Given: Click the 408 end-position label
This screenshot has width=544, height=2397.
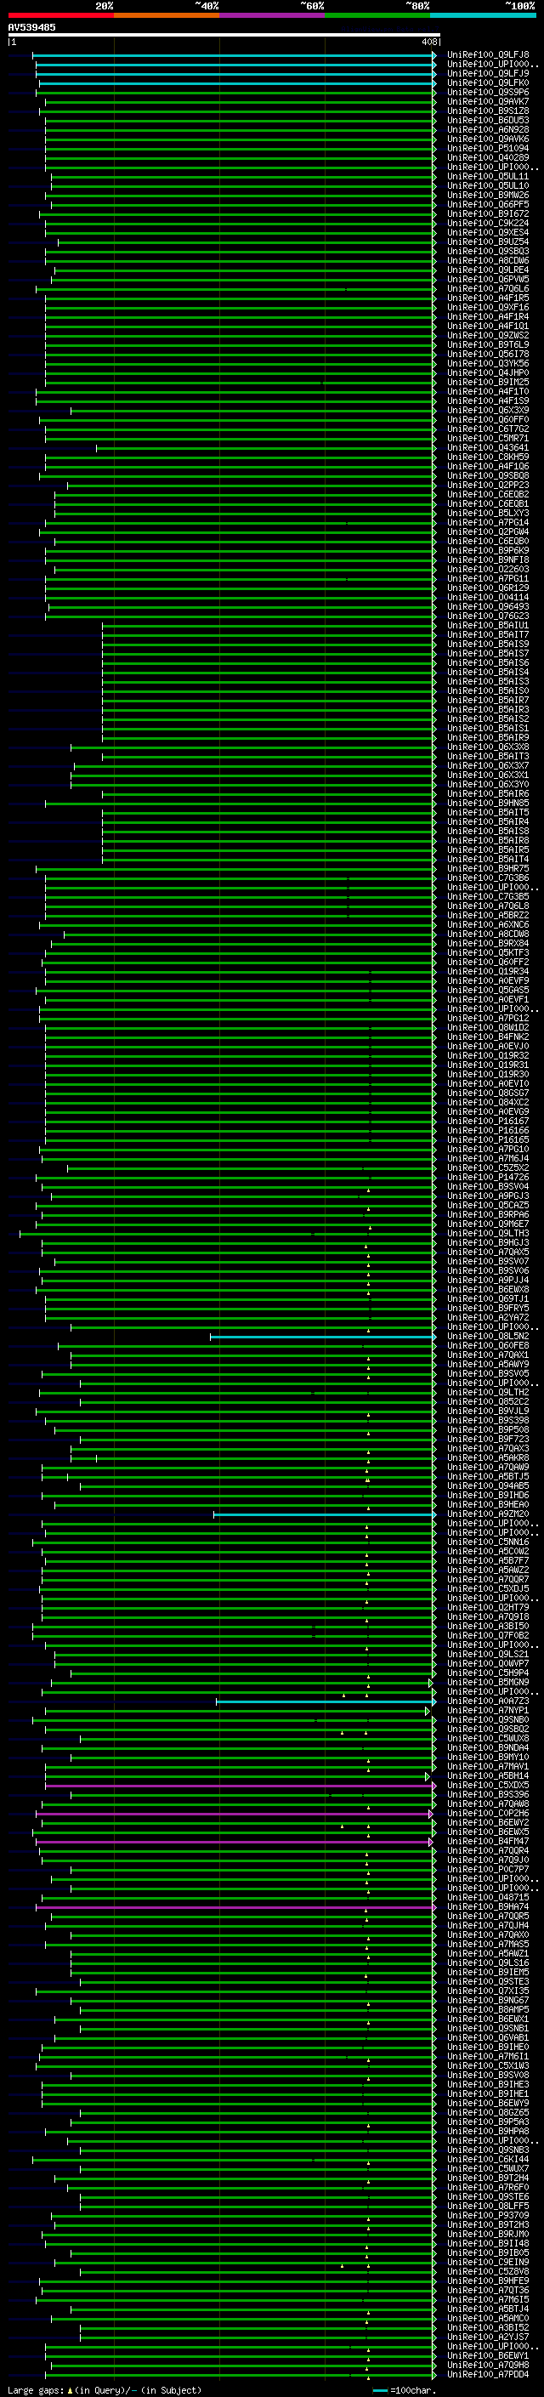Looking at the screenshot, I should pyautogui.click(x=428, y=42).
